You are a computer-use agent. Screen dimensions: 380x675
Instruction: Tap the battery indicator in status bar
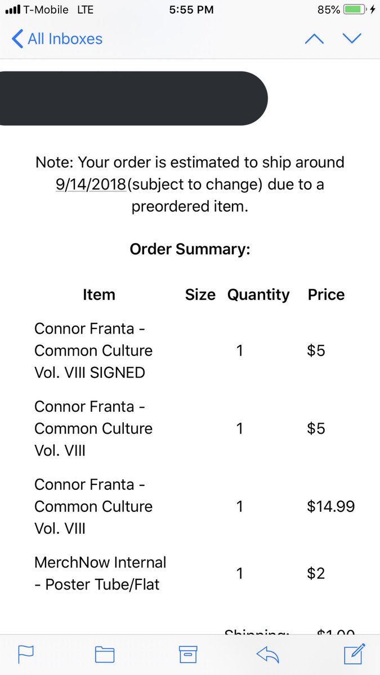[354, 10]
